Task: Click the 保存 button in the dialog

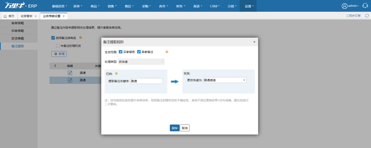Action: (174, 128)
